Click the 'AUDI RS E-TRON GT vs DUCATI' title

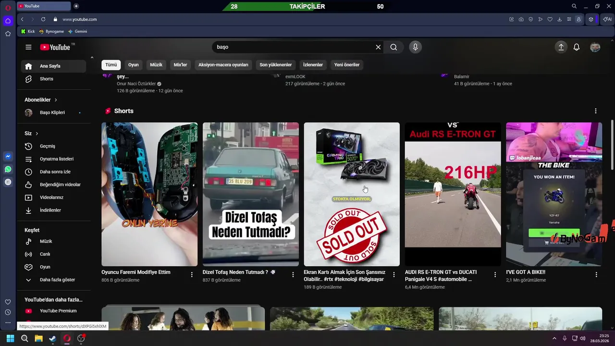[441, 275]
